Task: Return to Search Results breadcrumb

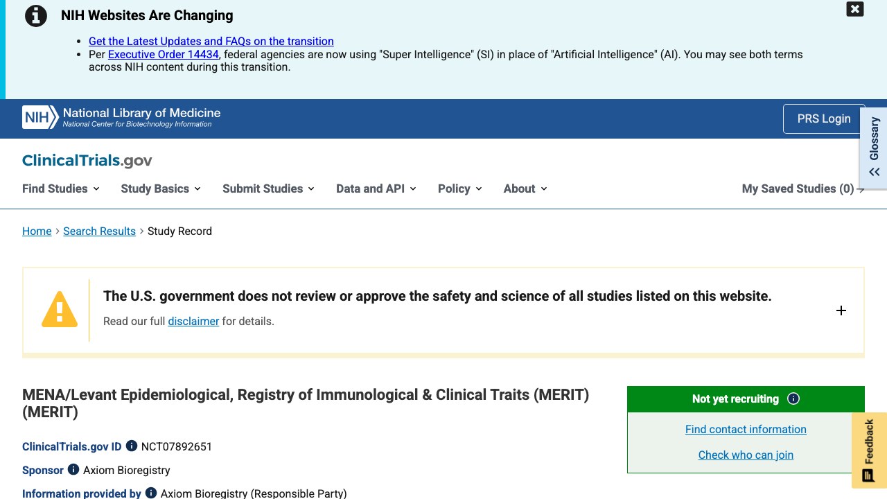Action: pyautogui.click(x=99, y=231)
